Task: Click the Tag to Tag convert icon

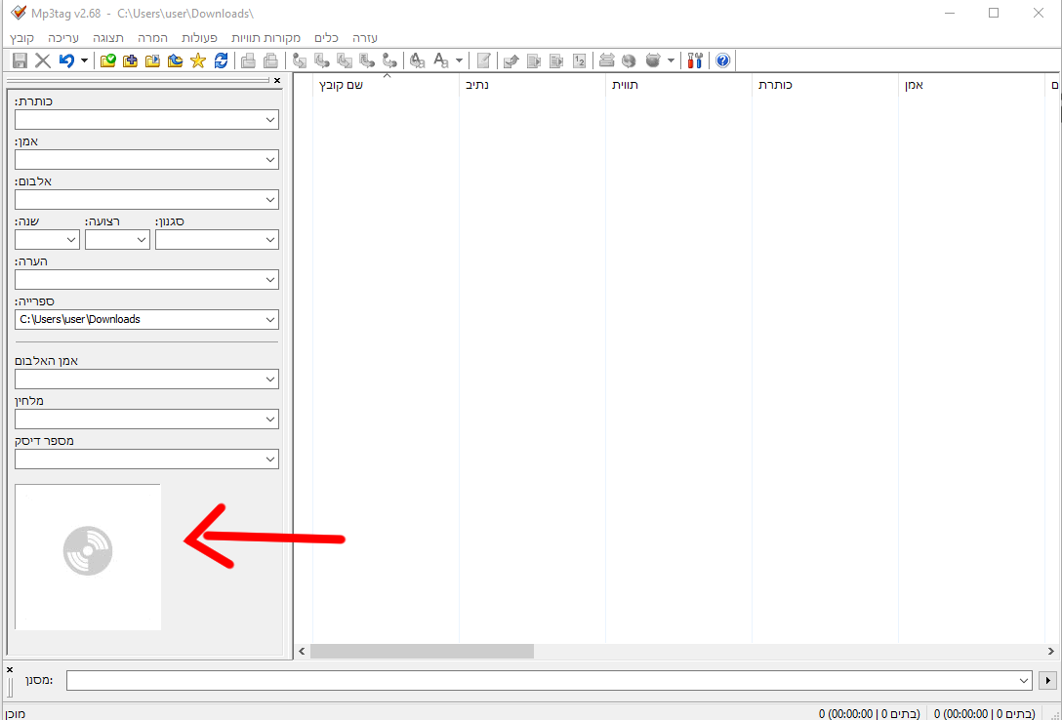Action: [389, 60]
